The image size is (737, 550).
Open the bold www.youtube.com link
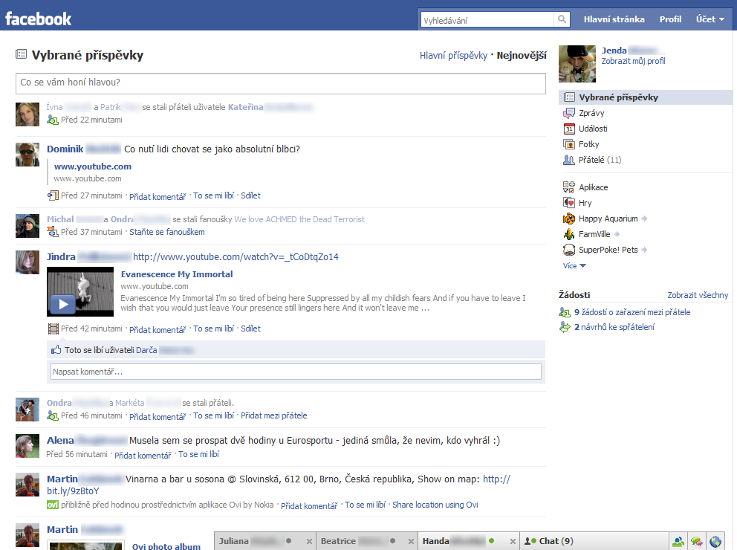[93, 166]
